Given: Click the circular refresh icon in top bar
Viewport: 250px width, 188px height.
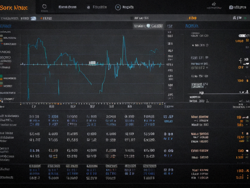Looking at the screenshot, I should click(44, 6).
